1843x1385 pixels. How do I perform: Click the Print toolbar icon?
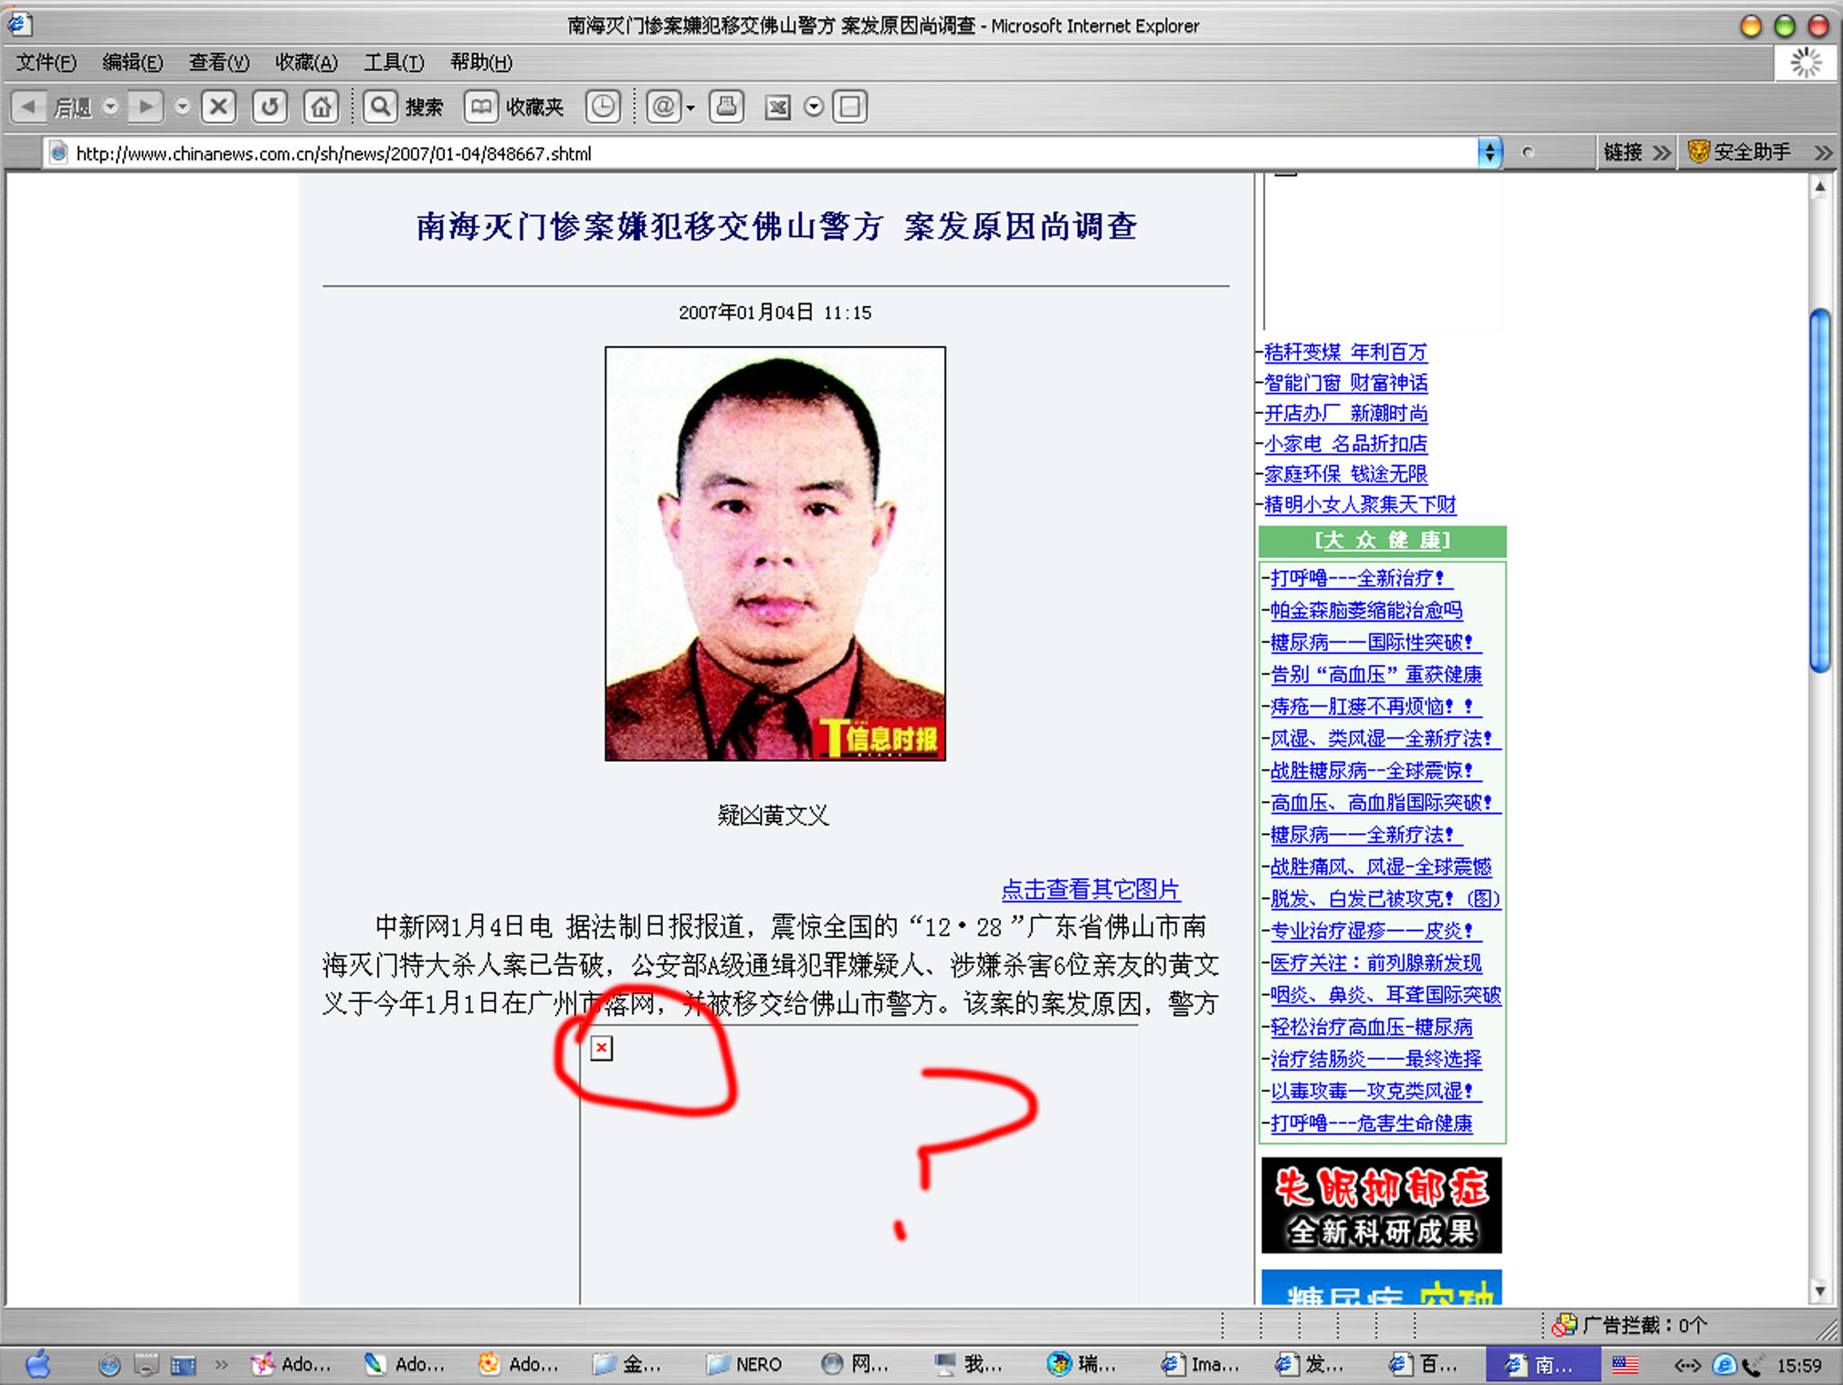tap(727, 107)
